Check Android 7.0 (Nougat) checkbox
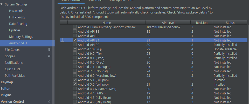The width and height of the screenshot is (249, 104). pyautogui.click(x=75, y=71)
